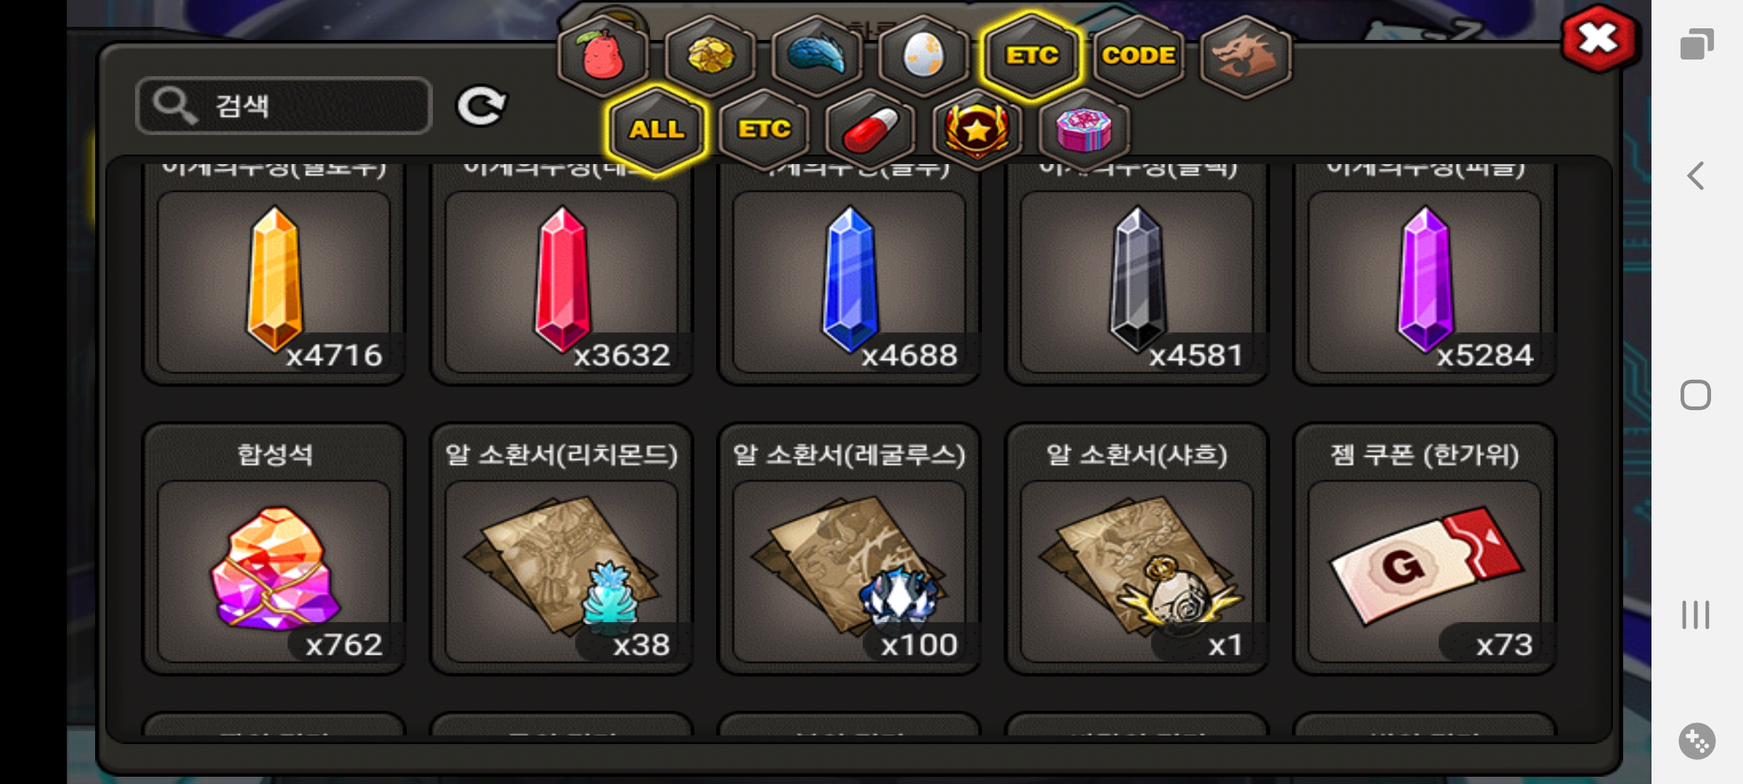Filter by red pill capsule subcategory
The image size is (1743, 784).
pos(871,129)
